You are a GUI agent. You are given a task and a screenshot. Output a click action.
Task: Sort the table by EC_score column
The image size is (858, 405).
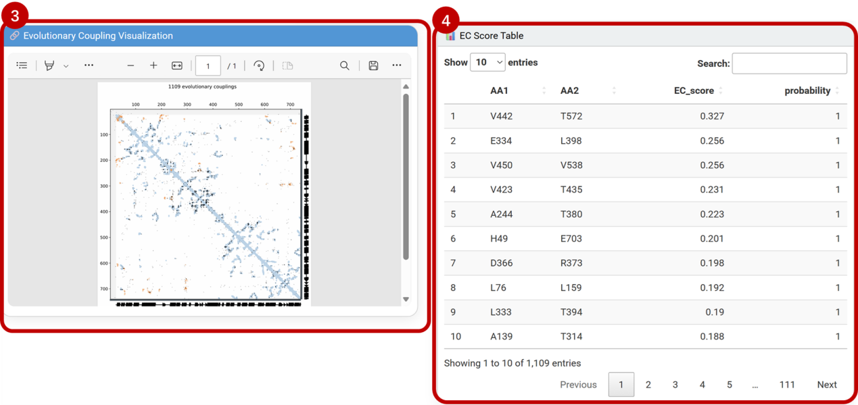click(x=694, y=90)
